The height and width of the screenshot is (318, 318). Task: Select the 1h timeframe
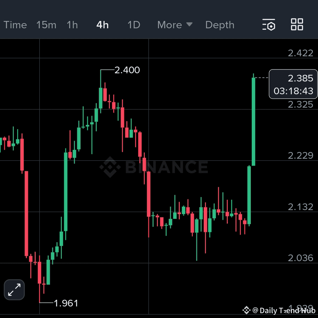click(72, 25)
